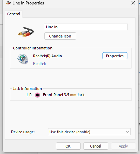Screen dimensions: 140x154
Task: Follow the blue Realtek link
Action: pos(40,64)
